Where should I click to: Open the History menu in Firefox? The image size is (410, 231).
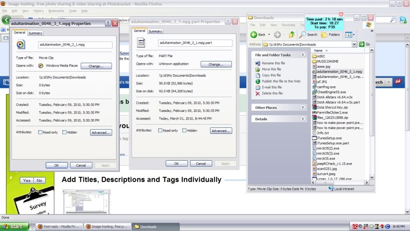pyautogui.click(x=38, y=11)
